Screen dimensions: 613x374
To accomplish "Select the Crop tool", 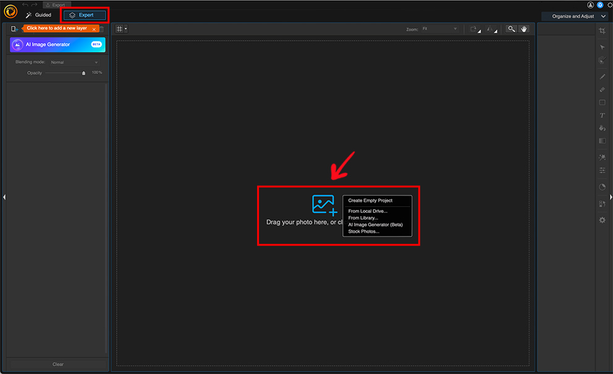I will (x=602, y=30).
